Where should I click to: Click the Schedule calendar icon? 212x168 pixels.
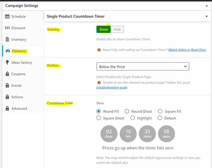(x=7, y=16)
